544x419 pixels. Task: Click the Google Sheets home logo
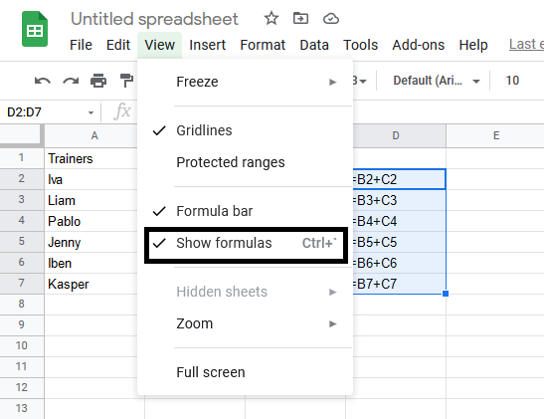pos(35,29)
